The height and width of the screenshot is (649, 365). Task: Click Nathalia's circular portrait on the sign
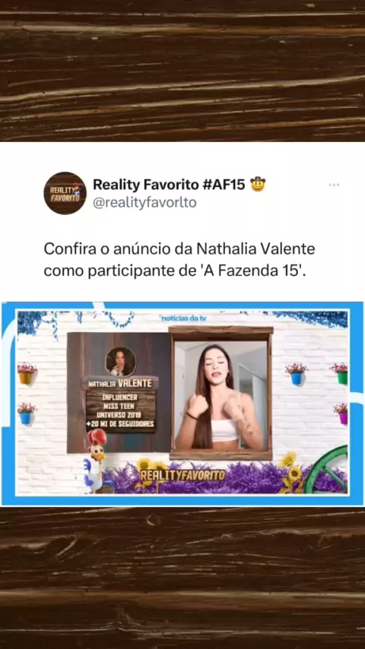(x=120, y=361)
